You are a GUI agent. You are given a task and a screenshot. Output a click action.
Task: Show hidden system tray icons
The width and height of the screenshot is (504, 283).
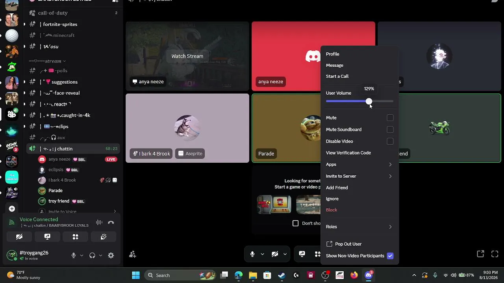click(x=414, y=275)
